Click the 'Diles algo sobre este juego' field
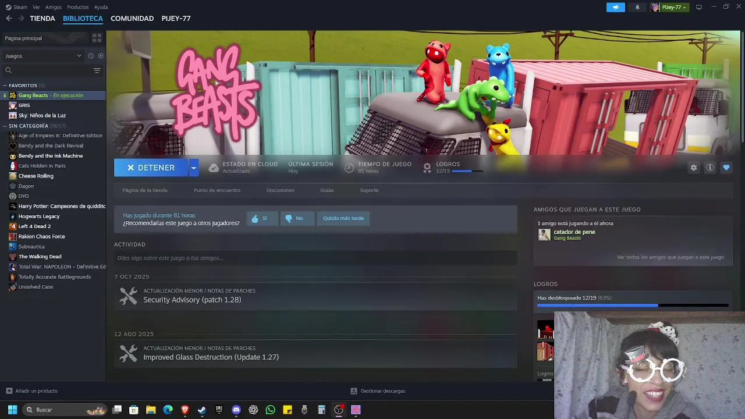 pyautogui.click(x=315, y=258)
